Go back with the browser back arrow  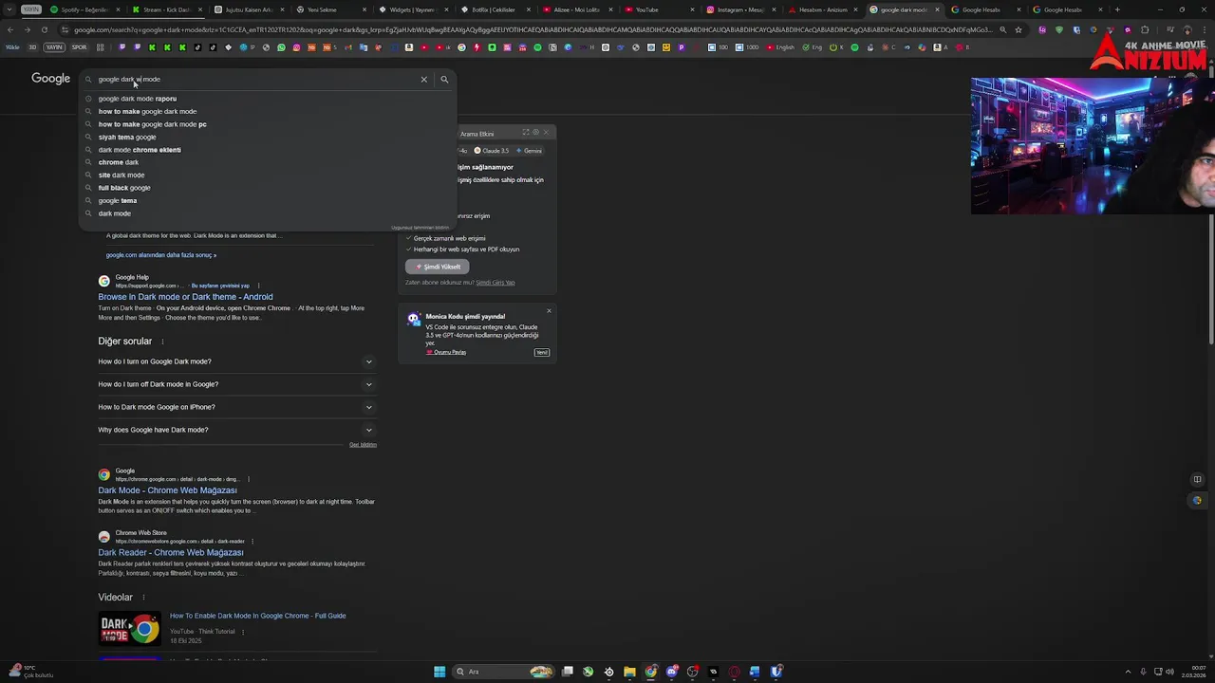10,29
